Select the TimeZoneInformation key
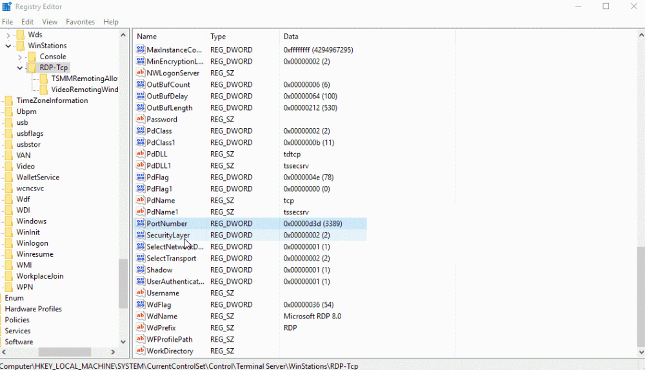Image resolution: width=645 pixels, height=370 pixels. pos(52,100)
